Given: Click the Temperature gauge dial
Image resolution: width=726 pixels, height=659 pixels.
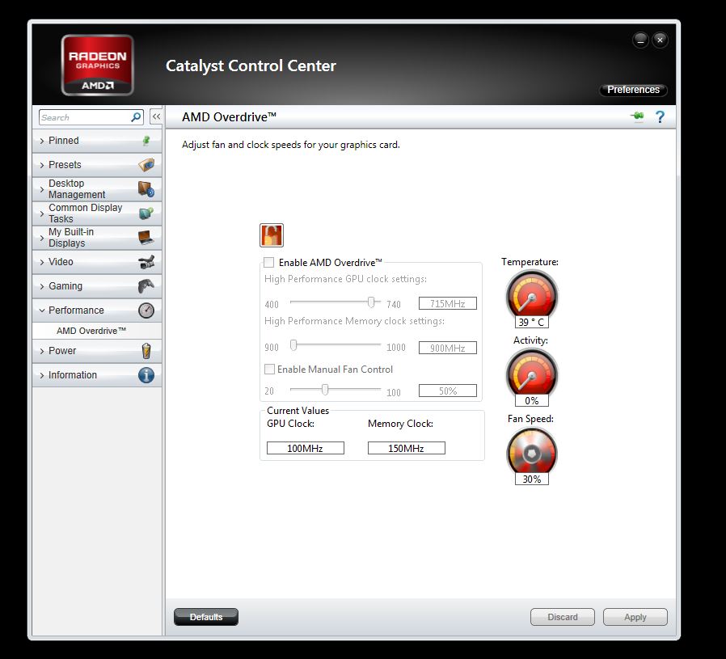Looking at the screenshot, I should pos(531,294).
